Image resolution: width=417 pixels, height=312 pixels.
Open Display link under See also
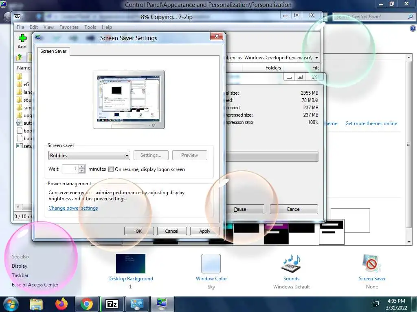pyautogui.click(x=20, y=266)
